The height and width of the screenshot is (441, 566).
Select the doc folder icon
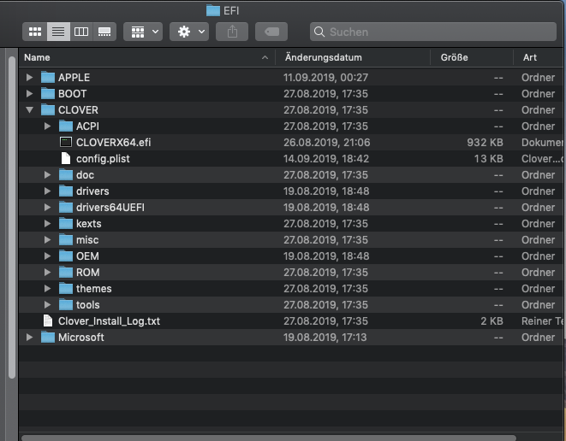pos(66,174)
